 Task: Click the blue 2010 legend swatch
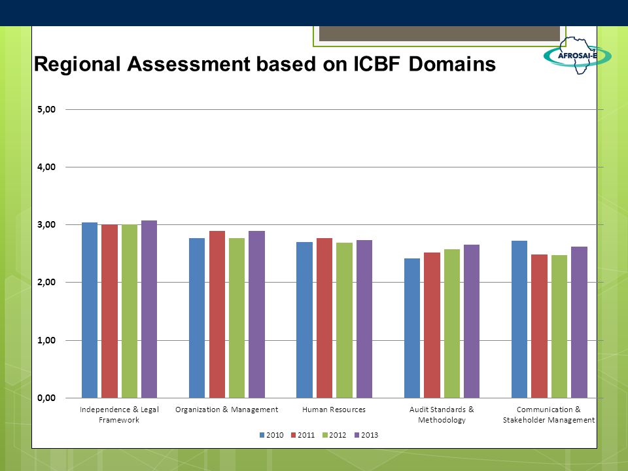(x=262, y=435)
